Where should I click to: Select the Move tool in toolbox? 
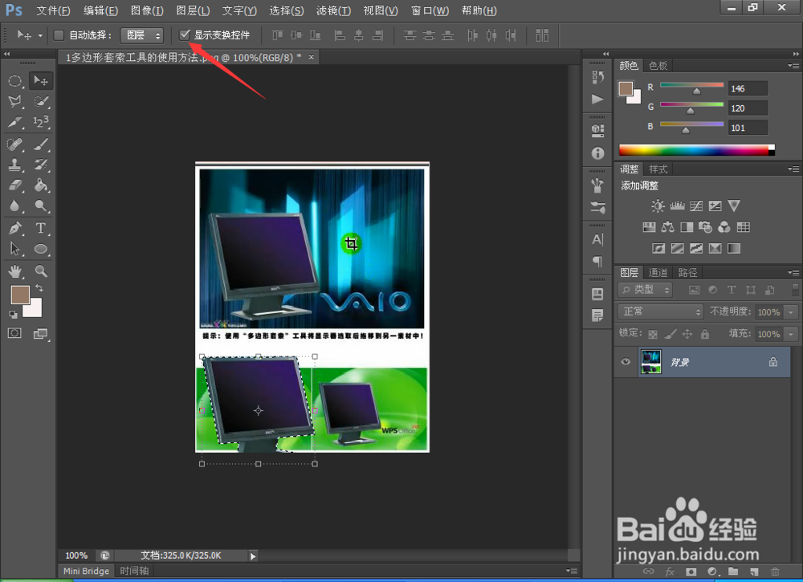pyautogui.click(x=40, y=80)
